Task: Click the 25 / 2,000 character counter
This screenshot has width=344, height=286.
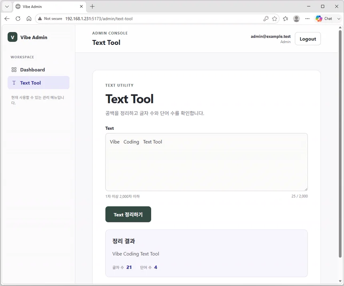Action: click(300, 196)
